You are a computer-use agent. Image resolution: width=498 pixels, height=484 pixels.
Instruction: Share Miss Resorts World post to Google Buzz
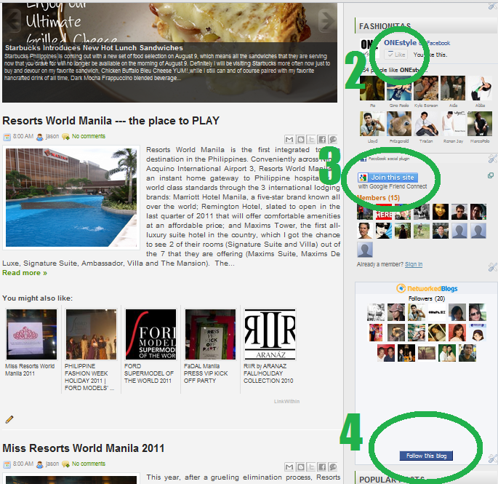pos(333,467)
